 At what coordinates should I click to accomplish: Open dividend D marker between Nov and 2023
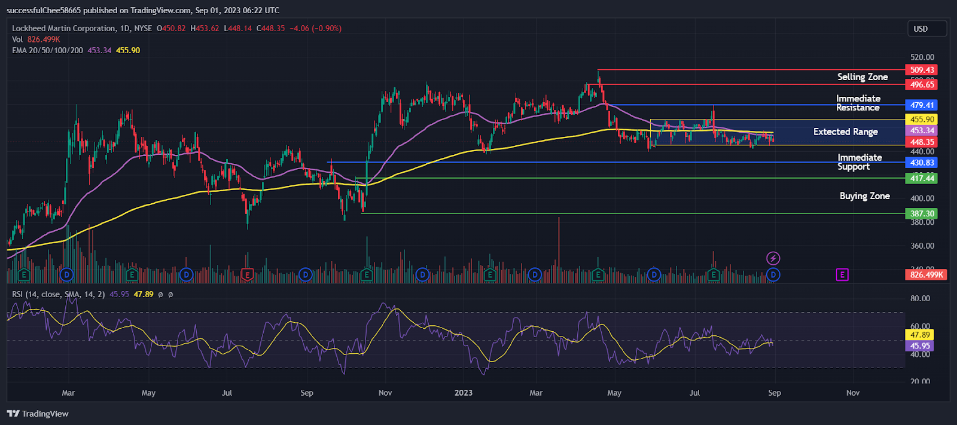point(422,275)
